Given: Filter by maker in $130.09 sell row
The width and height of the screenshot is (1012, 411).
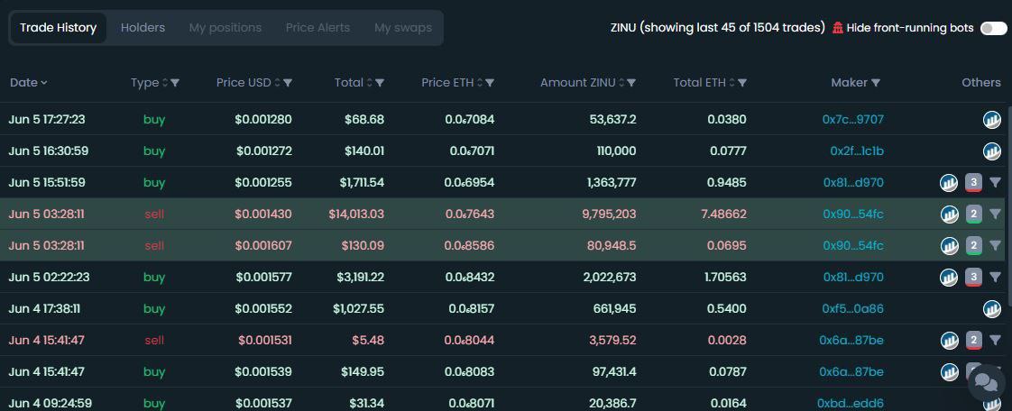Looking at the screenshot, I should [995, 245].
